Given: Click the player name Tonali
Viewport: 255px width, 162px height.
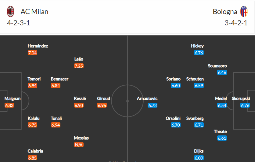Looking at the screenshot, I should coord(56,118).
